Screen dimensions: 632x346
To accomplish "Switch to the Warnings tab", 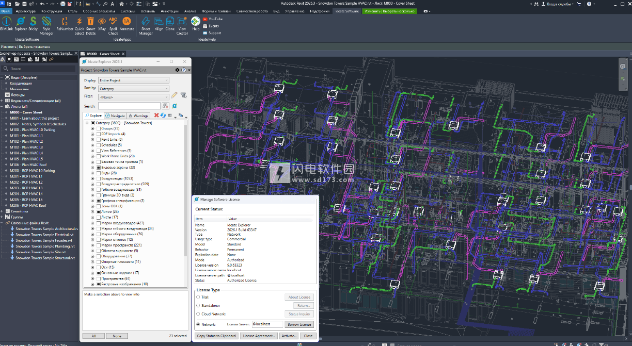I will click(138, 116).
